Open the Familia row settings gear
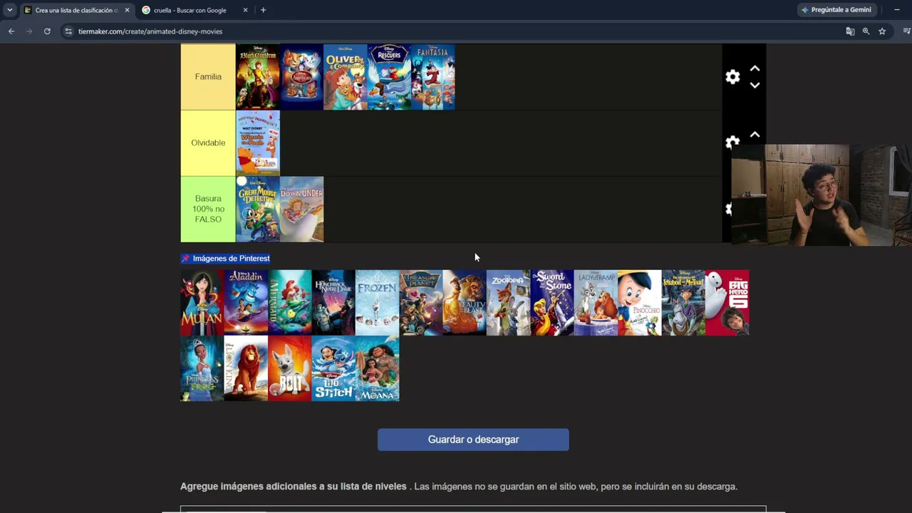The width and height of the screenshot is (912, 513). [x=732, y=77]
